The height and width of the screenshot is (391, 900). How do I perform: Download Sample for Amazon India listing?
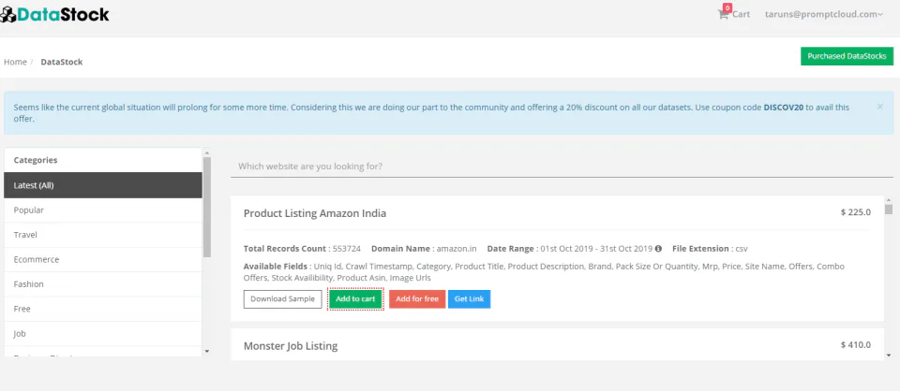coord(282,298)
